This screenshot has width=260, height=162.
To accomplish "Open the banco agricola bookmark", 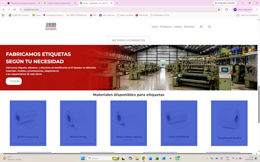I will [107, 15].
